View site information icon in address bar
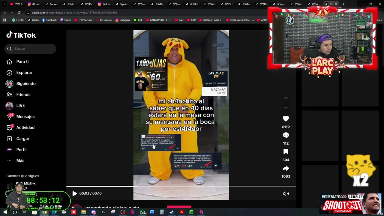The height and width of the screenshot is (216, 384). (x=28, y=13)
